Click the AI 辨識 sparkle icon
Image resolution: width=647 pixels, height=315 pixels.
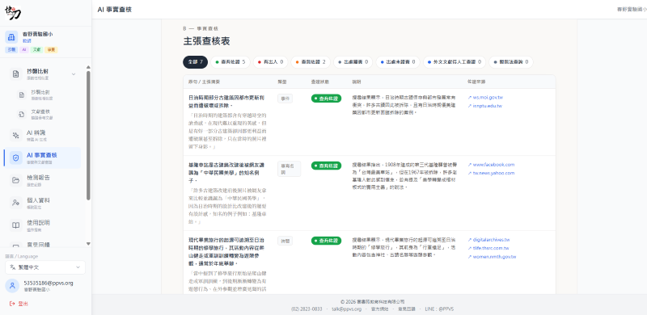15,135
